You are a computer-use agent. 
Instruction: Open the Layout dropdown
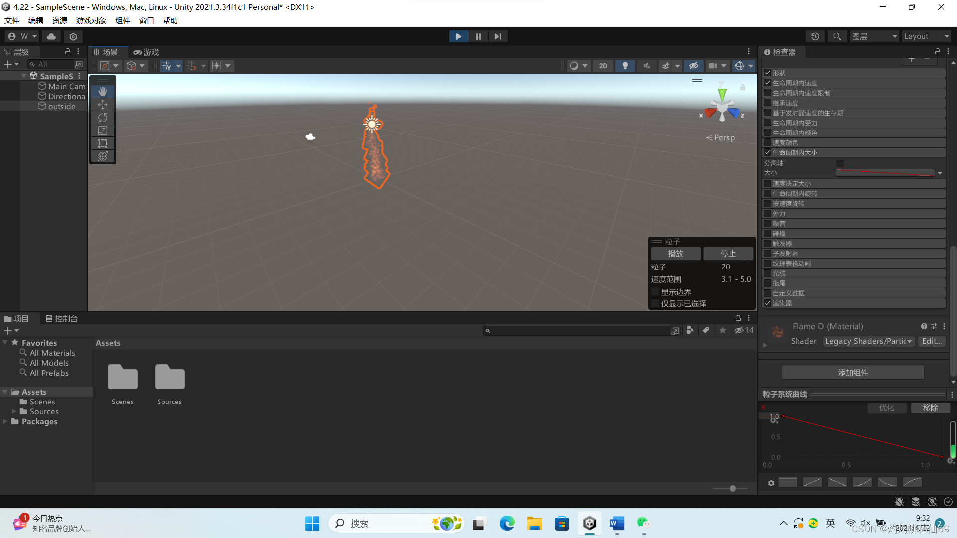coord(926,36)
